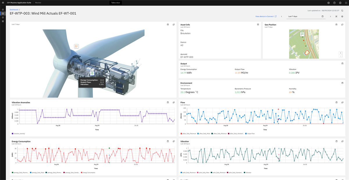Toggle Vibration legend series at far right

coord(247,172)
